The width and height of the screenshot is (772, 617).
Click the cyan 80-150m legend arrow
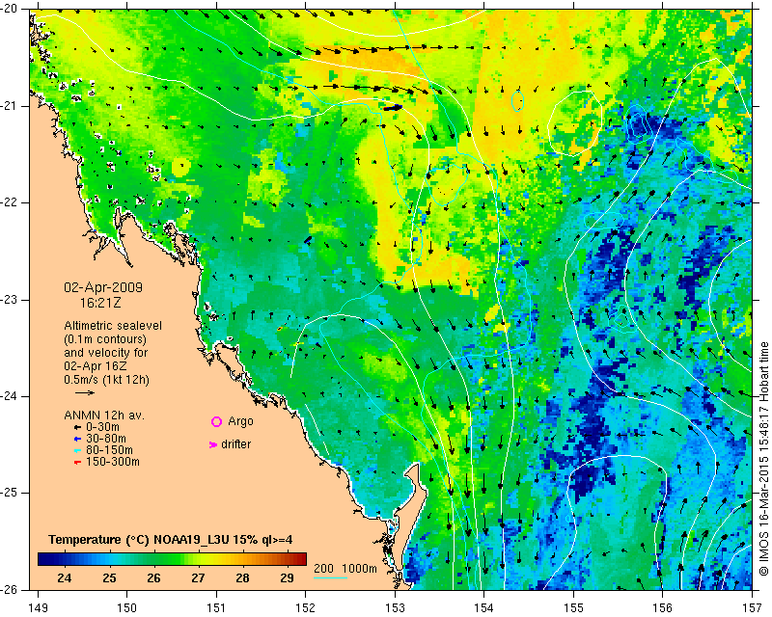(77, 450)
